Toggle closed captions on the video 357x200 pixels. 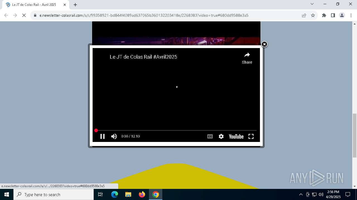pos(210,136)
